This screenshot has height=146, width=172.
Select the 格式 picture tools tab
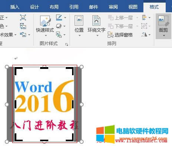pyautogui.click(x=154, y=7)
